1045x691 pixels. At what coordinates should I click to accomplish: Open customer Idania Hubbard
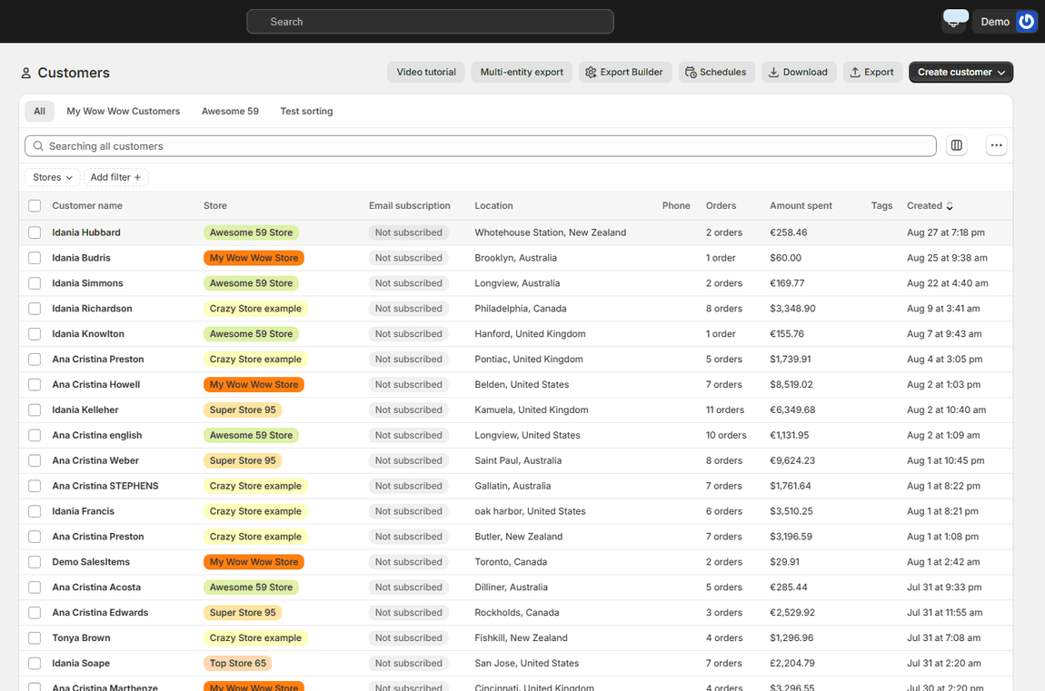point(86,232)
